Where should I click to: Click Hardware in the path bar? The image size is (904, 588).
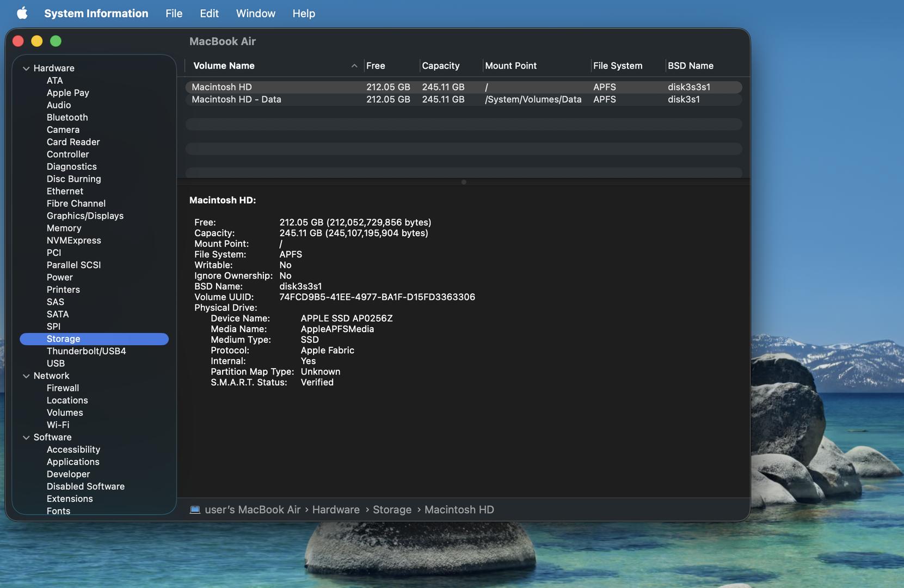pos(336,510)
